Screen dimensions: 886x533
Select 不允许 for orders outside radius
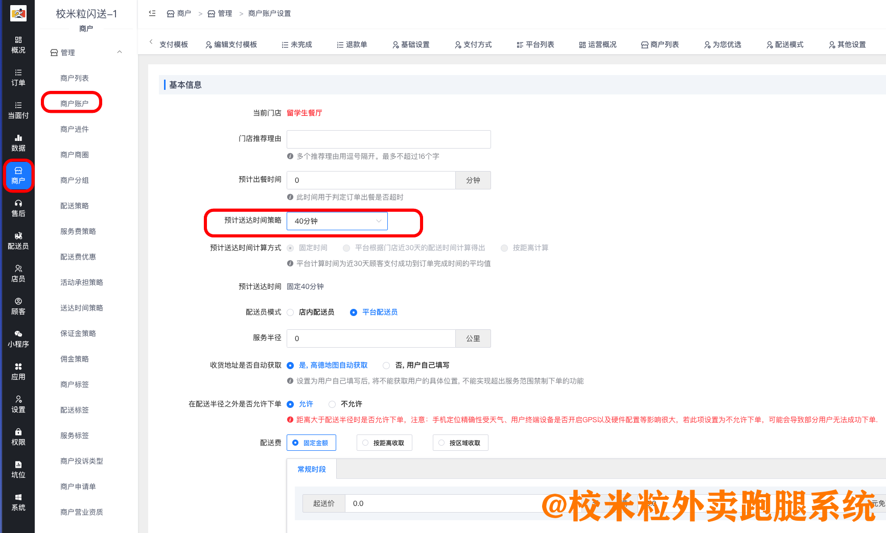pos(333,404)
